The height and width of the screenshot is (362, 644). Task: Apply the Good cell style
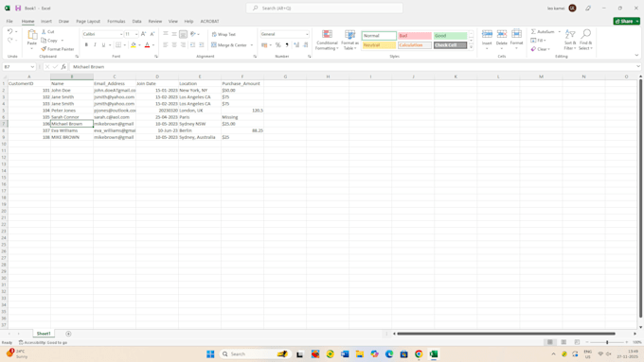click(450, 36)
